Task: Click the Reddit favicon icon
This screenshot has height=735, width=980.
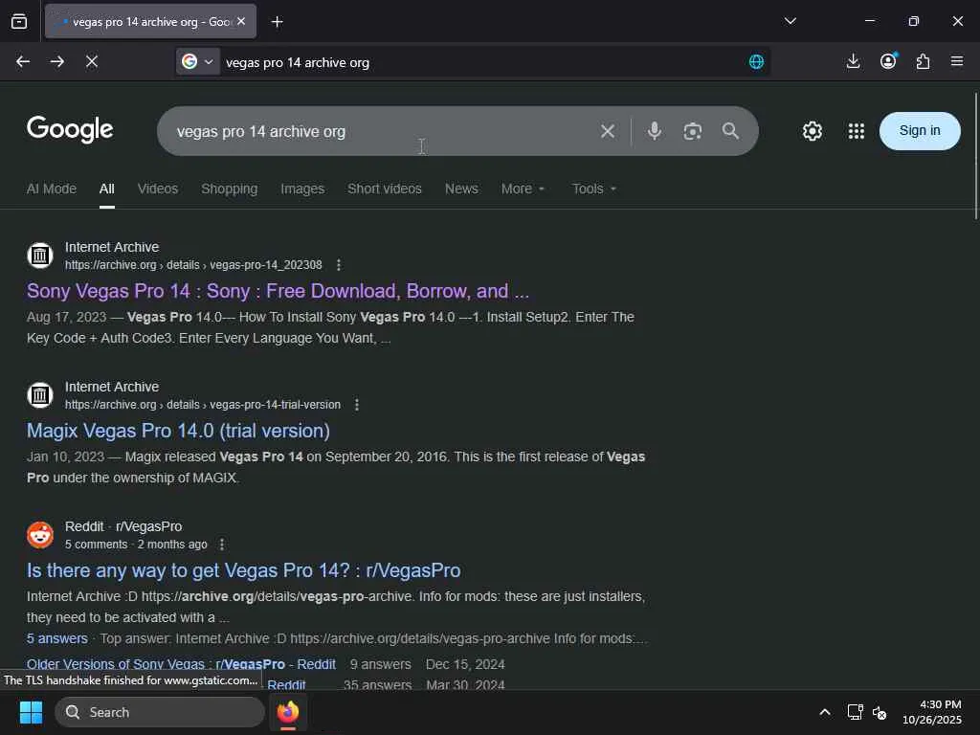Action: [x=40, y=535]
